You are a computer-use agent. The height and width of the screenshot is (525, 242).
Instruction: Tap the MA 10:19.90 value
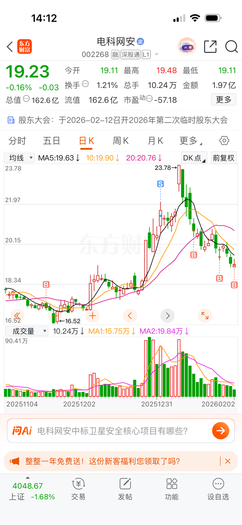click(103, 158)
